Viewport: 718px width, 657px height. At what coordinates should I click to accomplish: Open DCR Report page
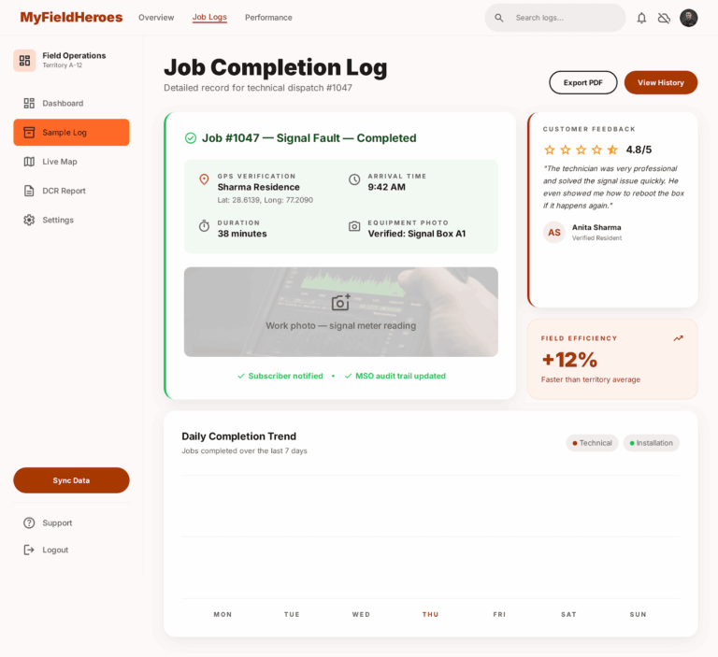[71, 191]
